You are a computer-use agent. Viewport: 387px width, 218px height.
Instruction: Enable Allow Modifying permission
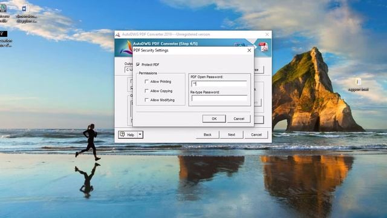146,100
